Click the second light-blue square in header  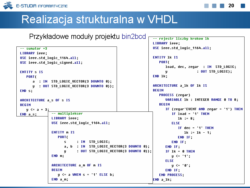coord(214,6)
